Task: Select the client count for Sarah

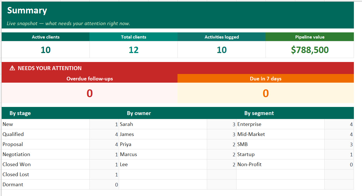Action: [222, 124]
